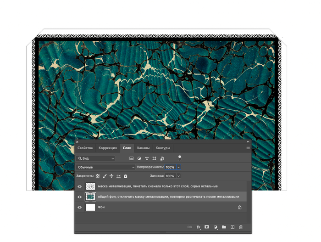Open the 'Свойства' tab
The image size is (321, 242).
[x=85, y=148]
